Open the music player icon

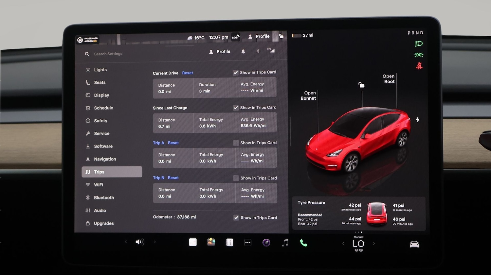click(x=285, y=243)
